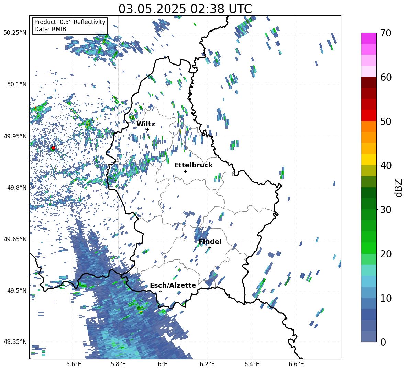Click the 6.2°E longitude label

pyautogui.click(x=207, y=364)
